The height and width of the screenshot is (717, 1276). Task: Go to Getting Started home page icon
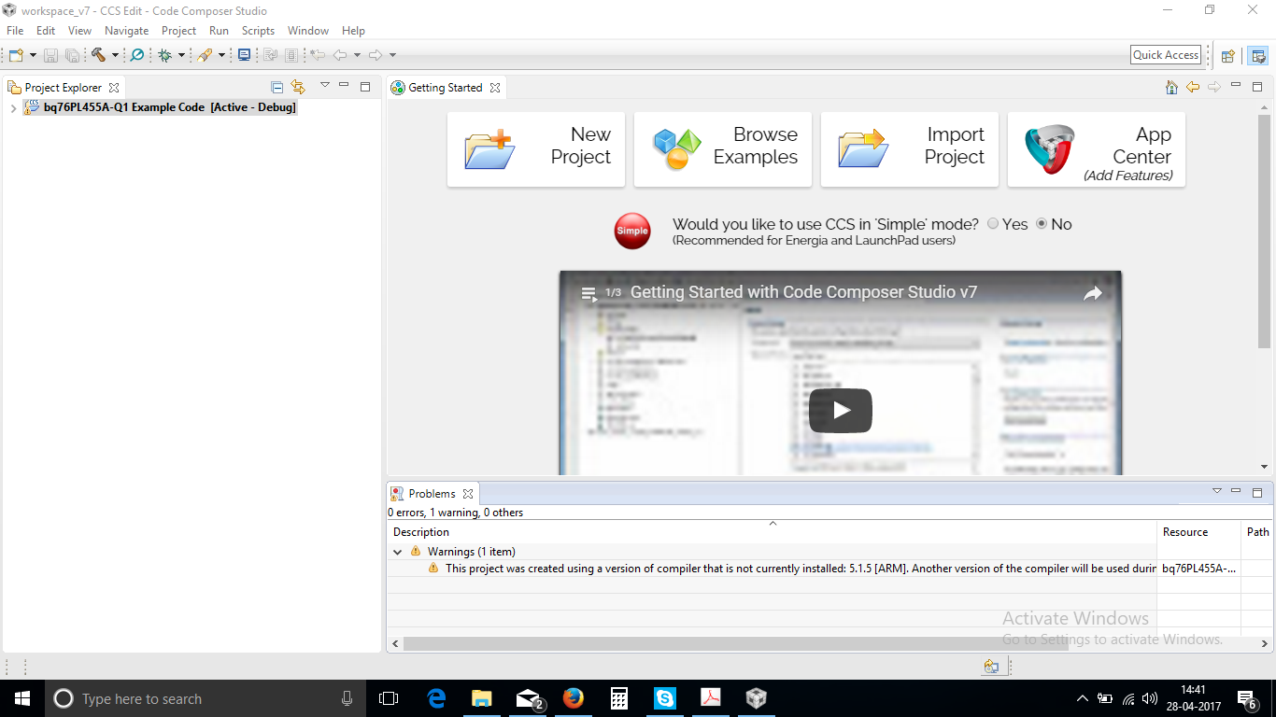pyautogui.click(x=1171, y=87)
